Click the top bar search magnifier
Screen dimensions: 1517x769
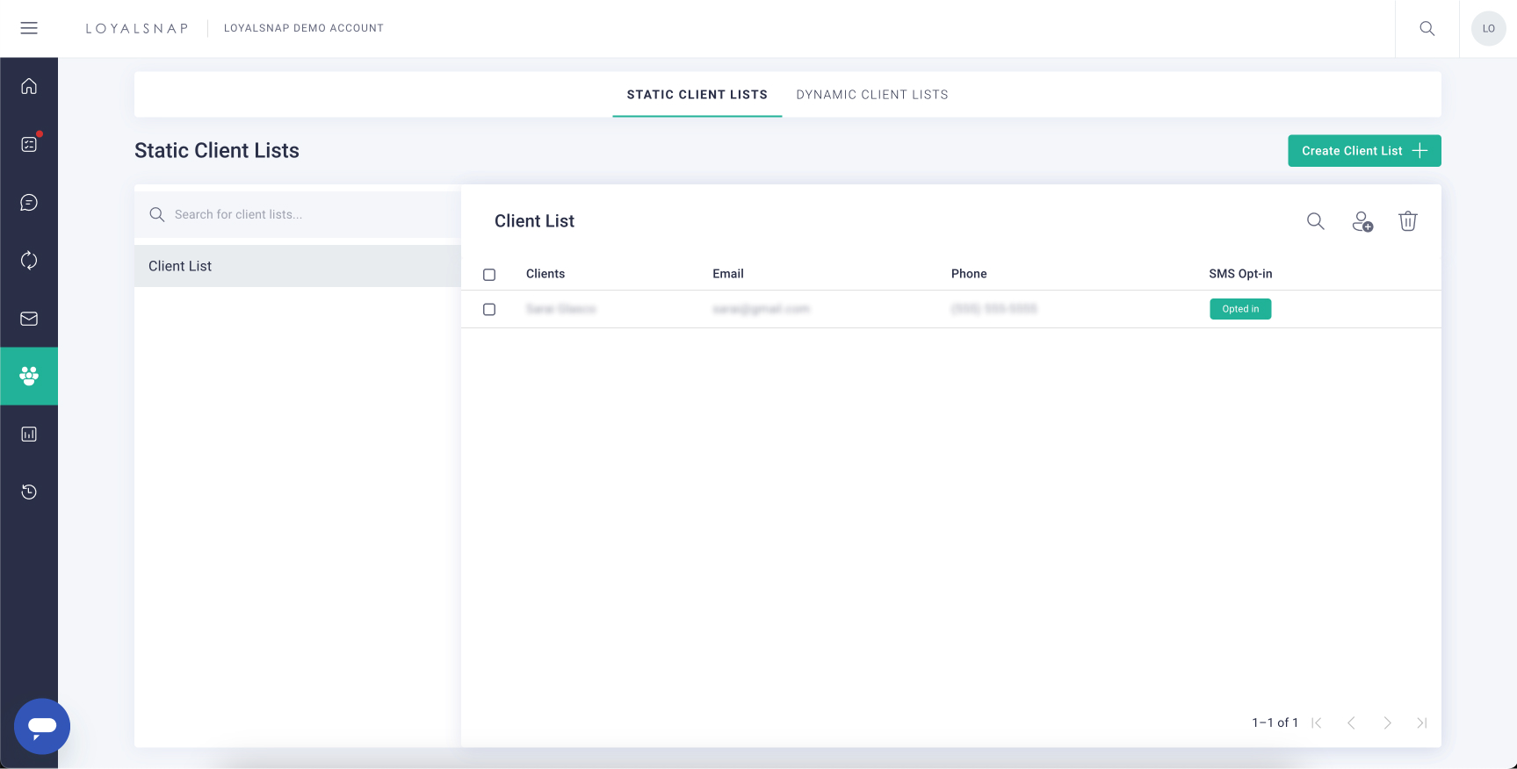coord(1427,28)
